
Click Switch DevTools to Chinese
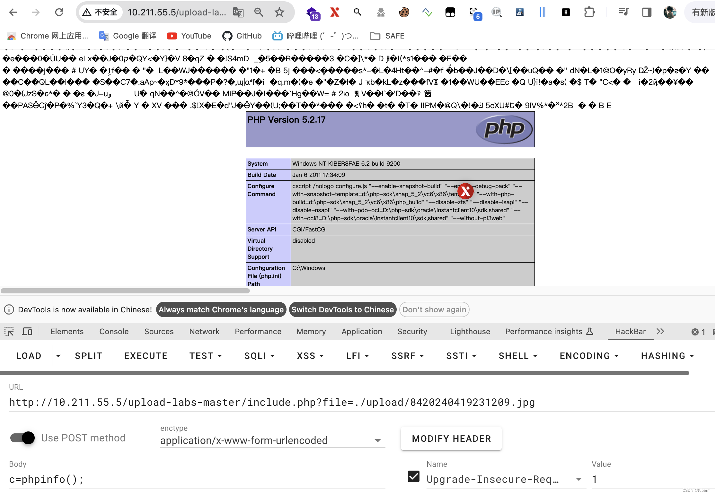[342, 309]
